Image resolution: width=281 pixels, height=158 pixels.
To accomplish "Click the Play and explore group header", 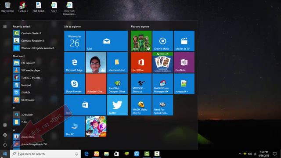I will pos(140,26).
